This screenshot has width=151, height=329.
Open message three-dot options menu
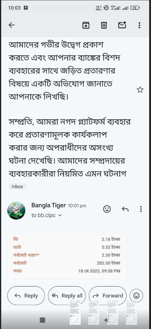point(141,209)
